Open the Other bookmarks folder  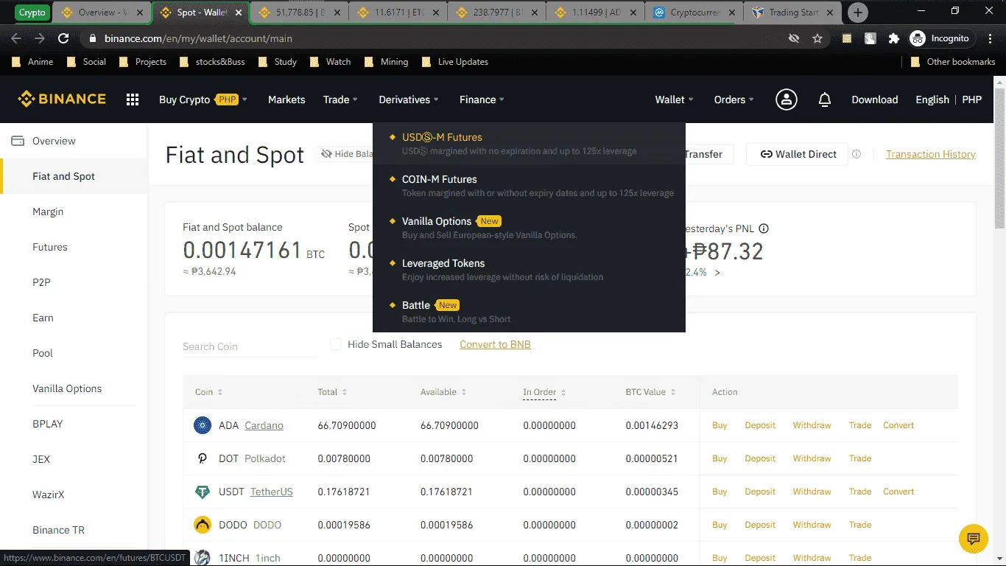(953, 62)
